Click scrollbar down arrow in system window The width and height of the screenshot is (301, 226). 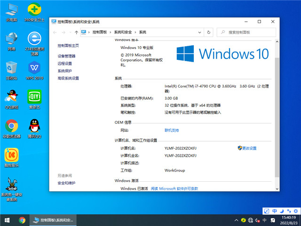(277, 189)
